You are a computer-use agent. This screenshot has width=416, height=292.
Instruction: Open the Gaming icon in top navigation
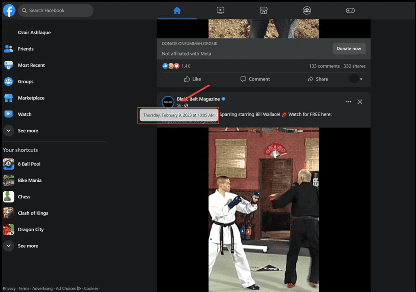[x=350, y=10]
